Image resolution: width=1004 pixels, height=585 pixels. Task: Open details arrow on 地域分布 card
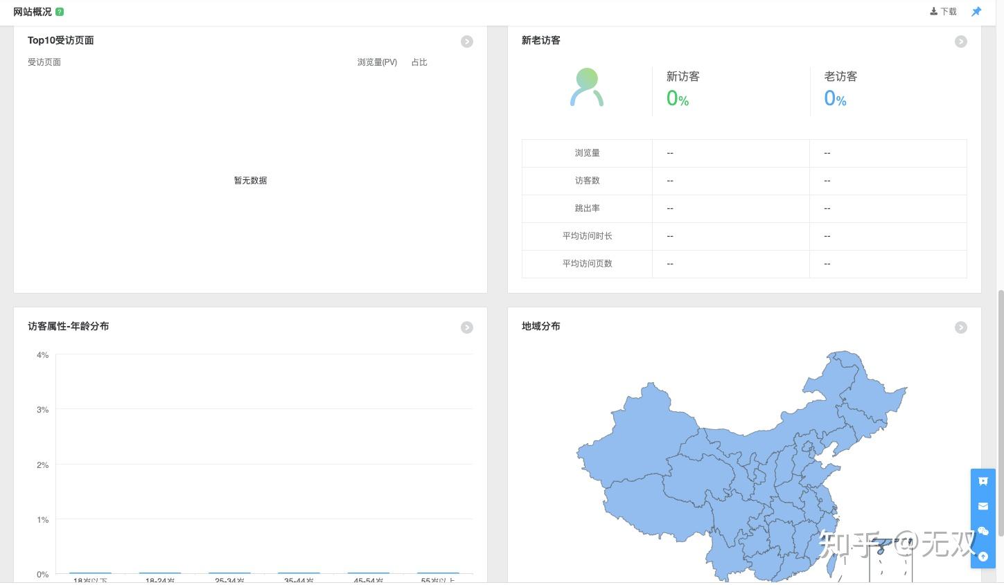960,327
